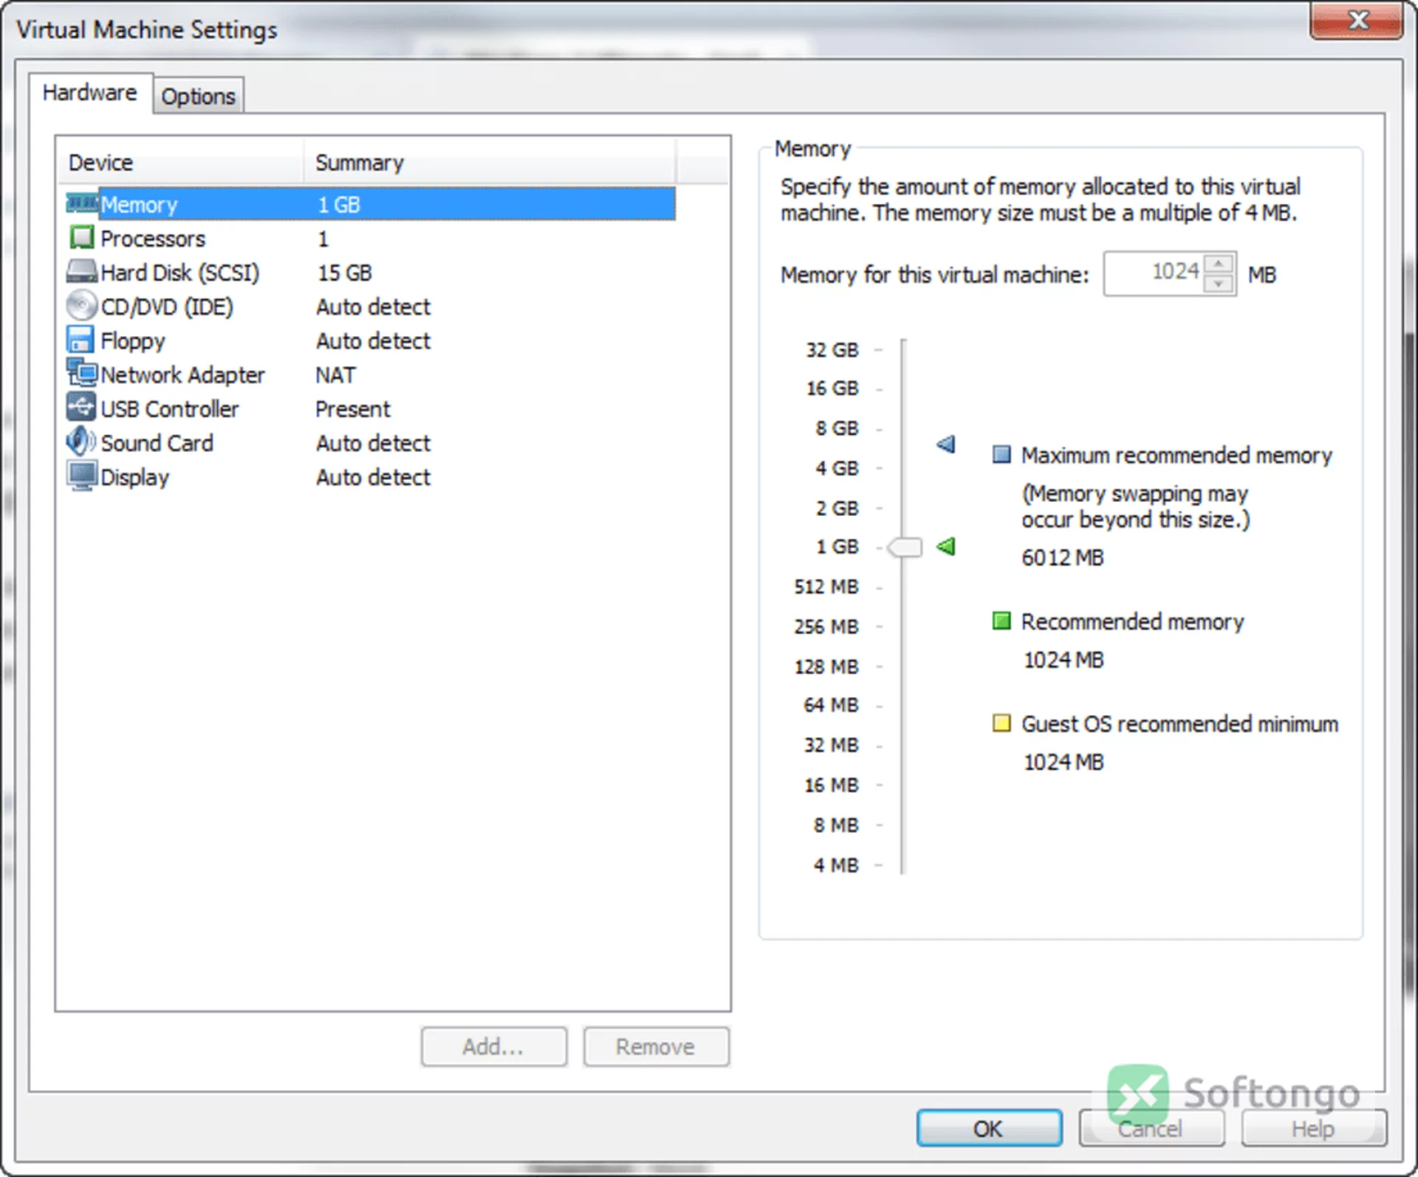Image resolution: width=1418 pixels, height=1177 pixels.
Task: Click the blue Maximum recommended memory legend square
Action: [1001, 454]
